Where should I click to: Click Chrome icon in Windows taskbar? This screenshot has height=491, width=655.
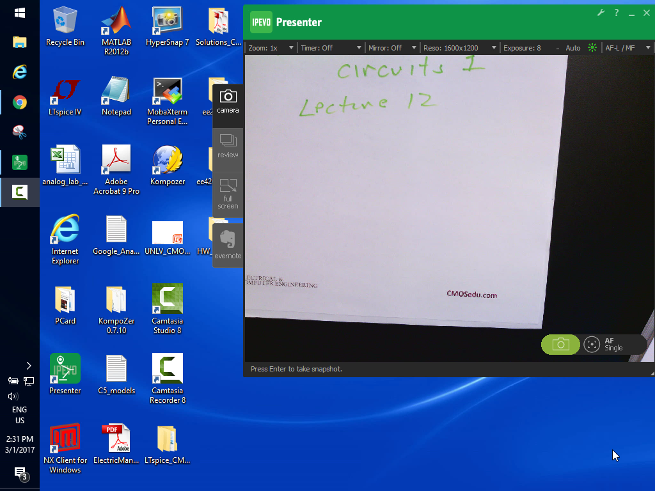coord(20,102)
